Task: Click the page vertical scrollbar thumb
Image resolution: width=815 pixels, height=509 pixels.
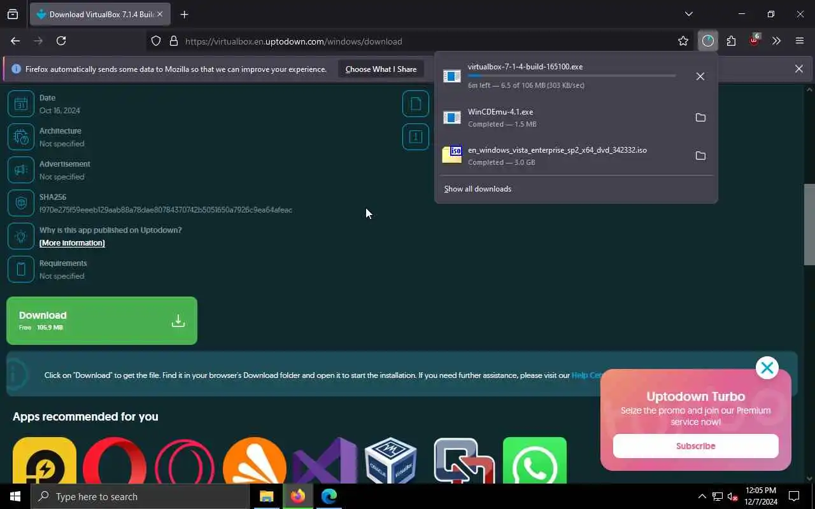Action: coord(809,225)
